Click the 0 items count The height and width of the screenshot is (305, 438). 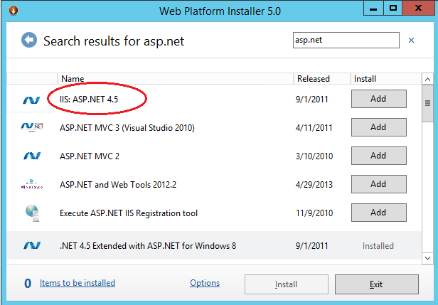(28, 284)
